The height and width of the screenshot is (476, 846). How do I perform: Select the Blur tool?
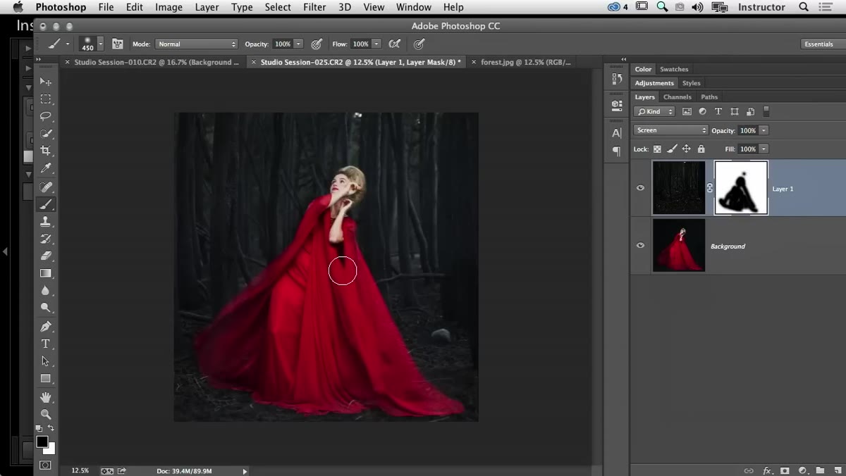[46, 291]
